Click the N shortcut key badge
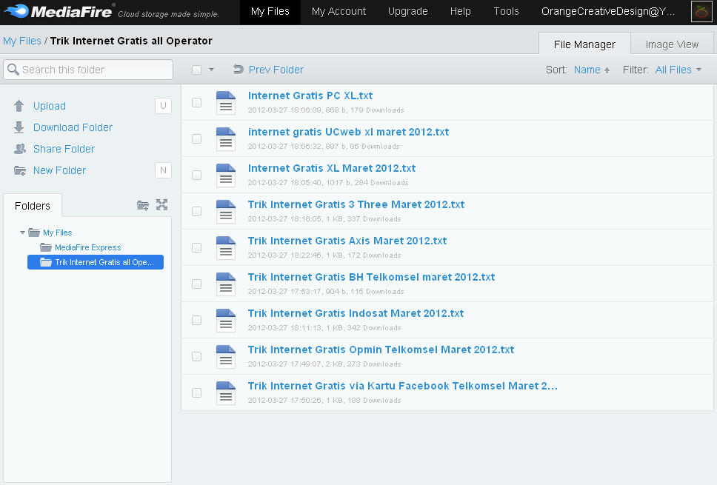 [x=163, y=170]
